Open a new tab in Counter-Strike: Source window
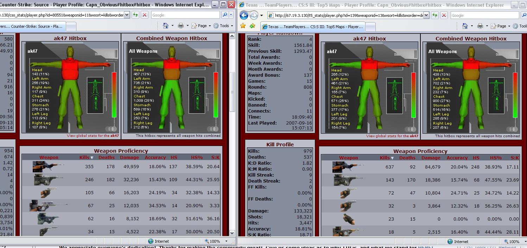 [x=71, y=27]
